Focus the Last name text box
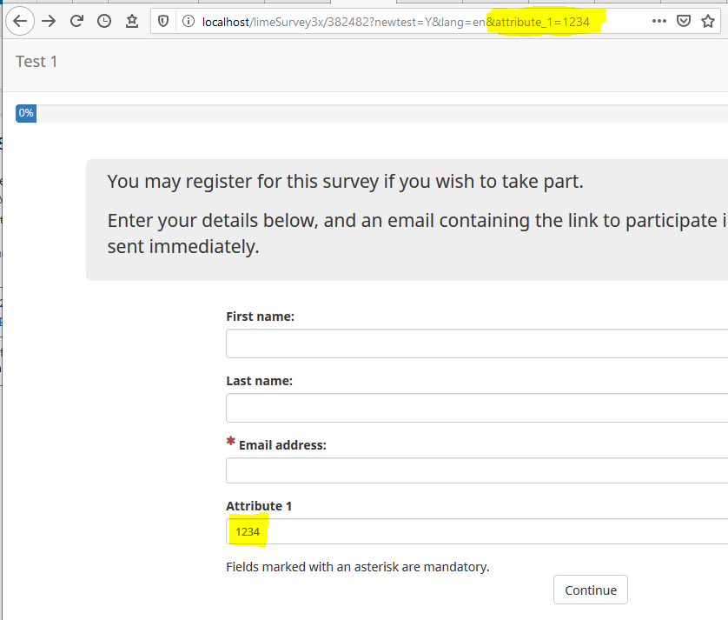 click(x=476, y=408)
